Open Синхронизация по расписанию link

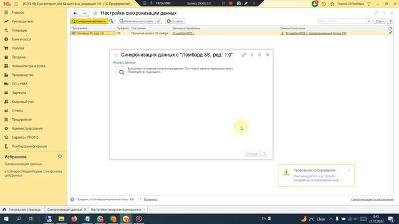pyautogui.click(x=372, y=200)
